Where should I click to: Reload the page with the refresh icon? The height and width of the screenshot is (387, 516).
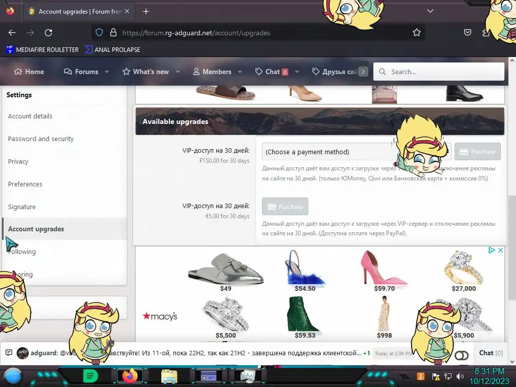click(48, 33)
